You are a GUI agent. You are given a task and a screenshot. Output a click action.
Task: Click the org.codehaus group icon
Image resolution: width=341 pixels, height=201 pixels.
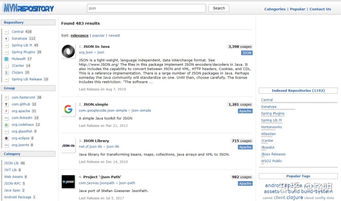(7, 125)
